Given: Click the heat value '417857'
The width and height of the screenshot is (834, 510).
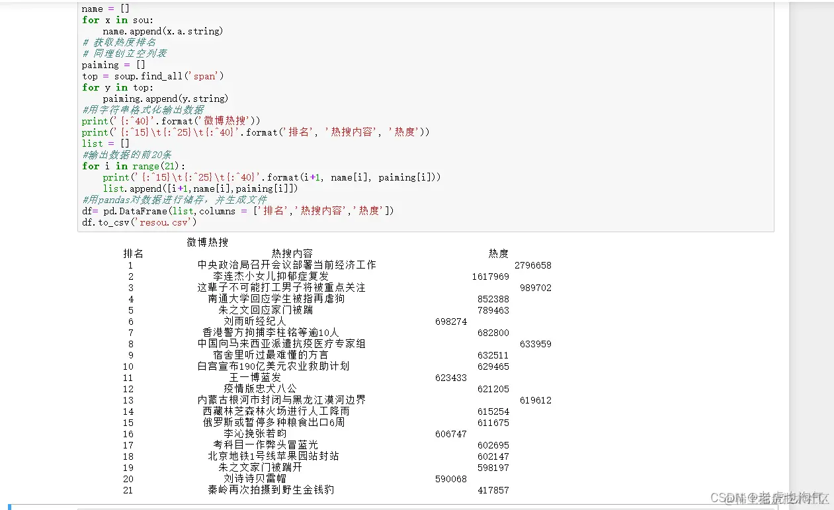Looking at the screenshot, I should (493, 490).
